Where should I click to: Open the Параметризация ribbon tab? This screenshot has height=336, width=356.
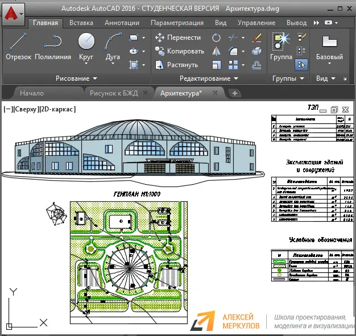177,23
